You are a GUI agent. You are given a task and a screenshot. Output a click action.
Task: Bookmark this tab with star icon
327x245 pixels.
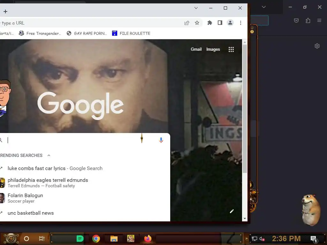tap(197, 23)
